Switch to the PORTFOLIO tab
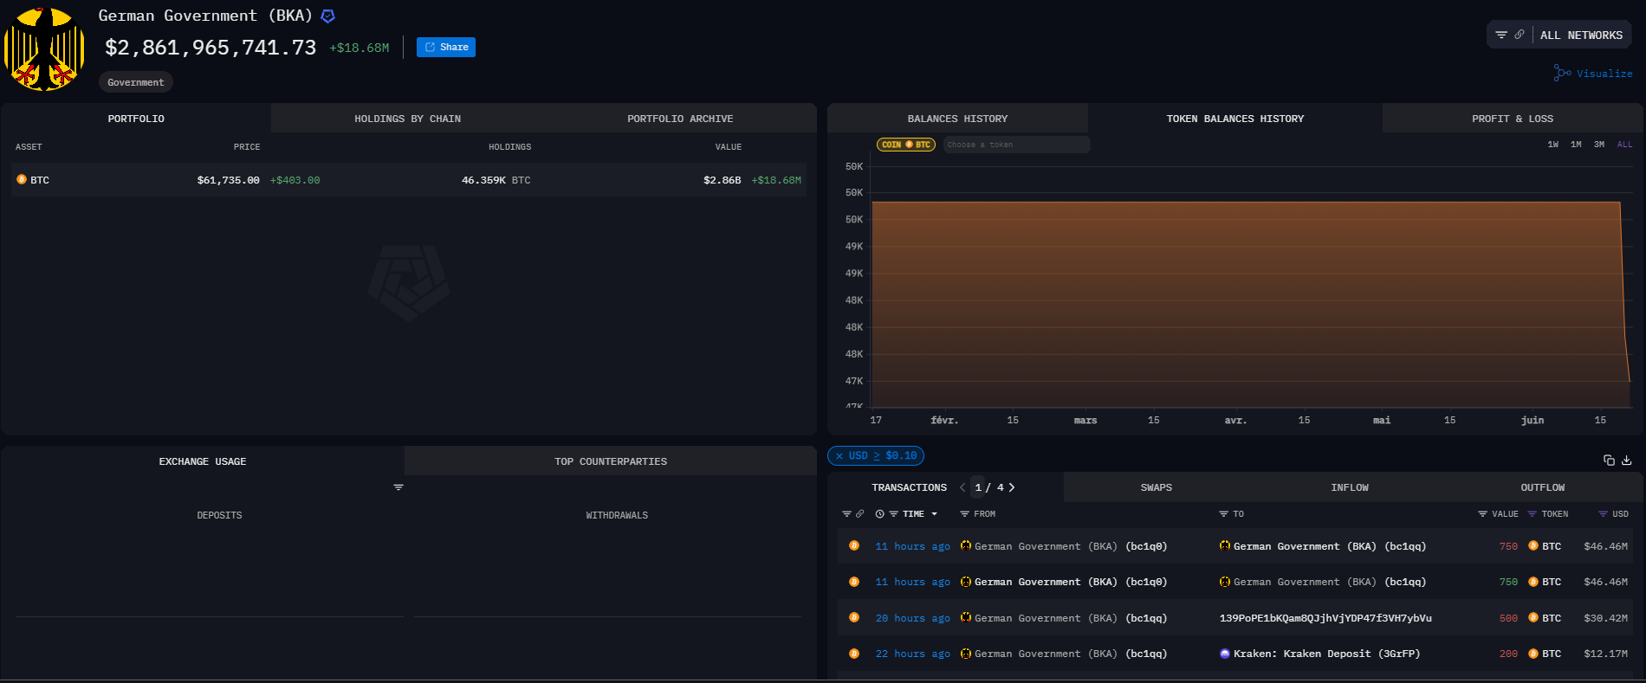The width and height of the screenshot is (1646, 683). pyautogui.click(x=136, y=119)
